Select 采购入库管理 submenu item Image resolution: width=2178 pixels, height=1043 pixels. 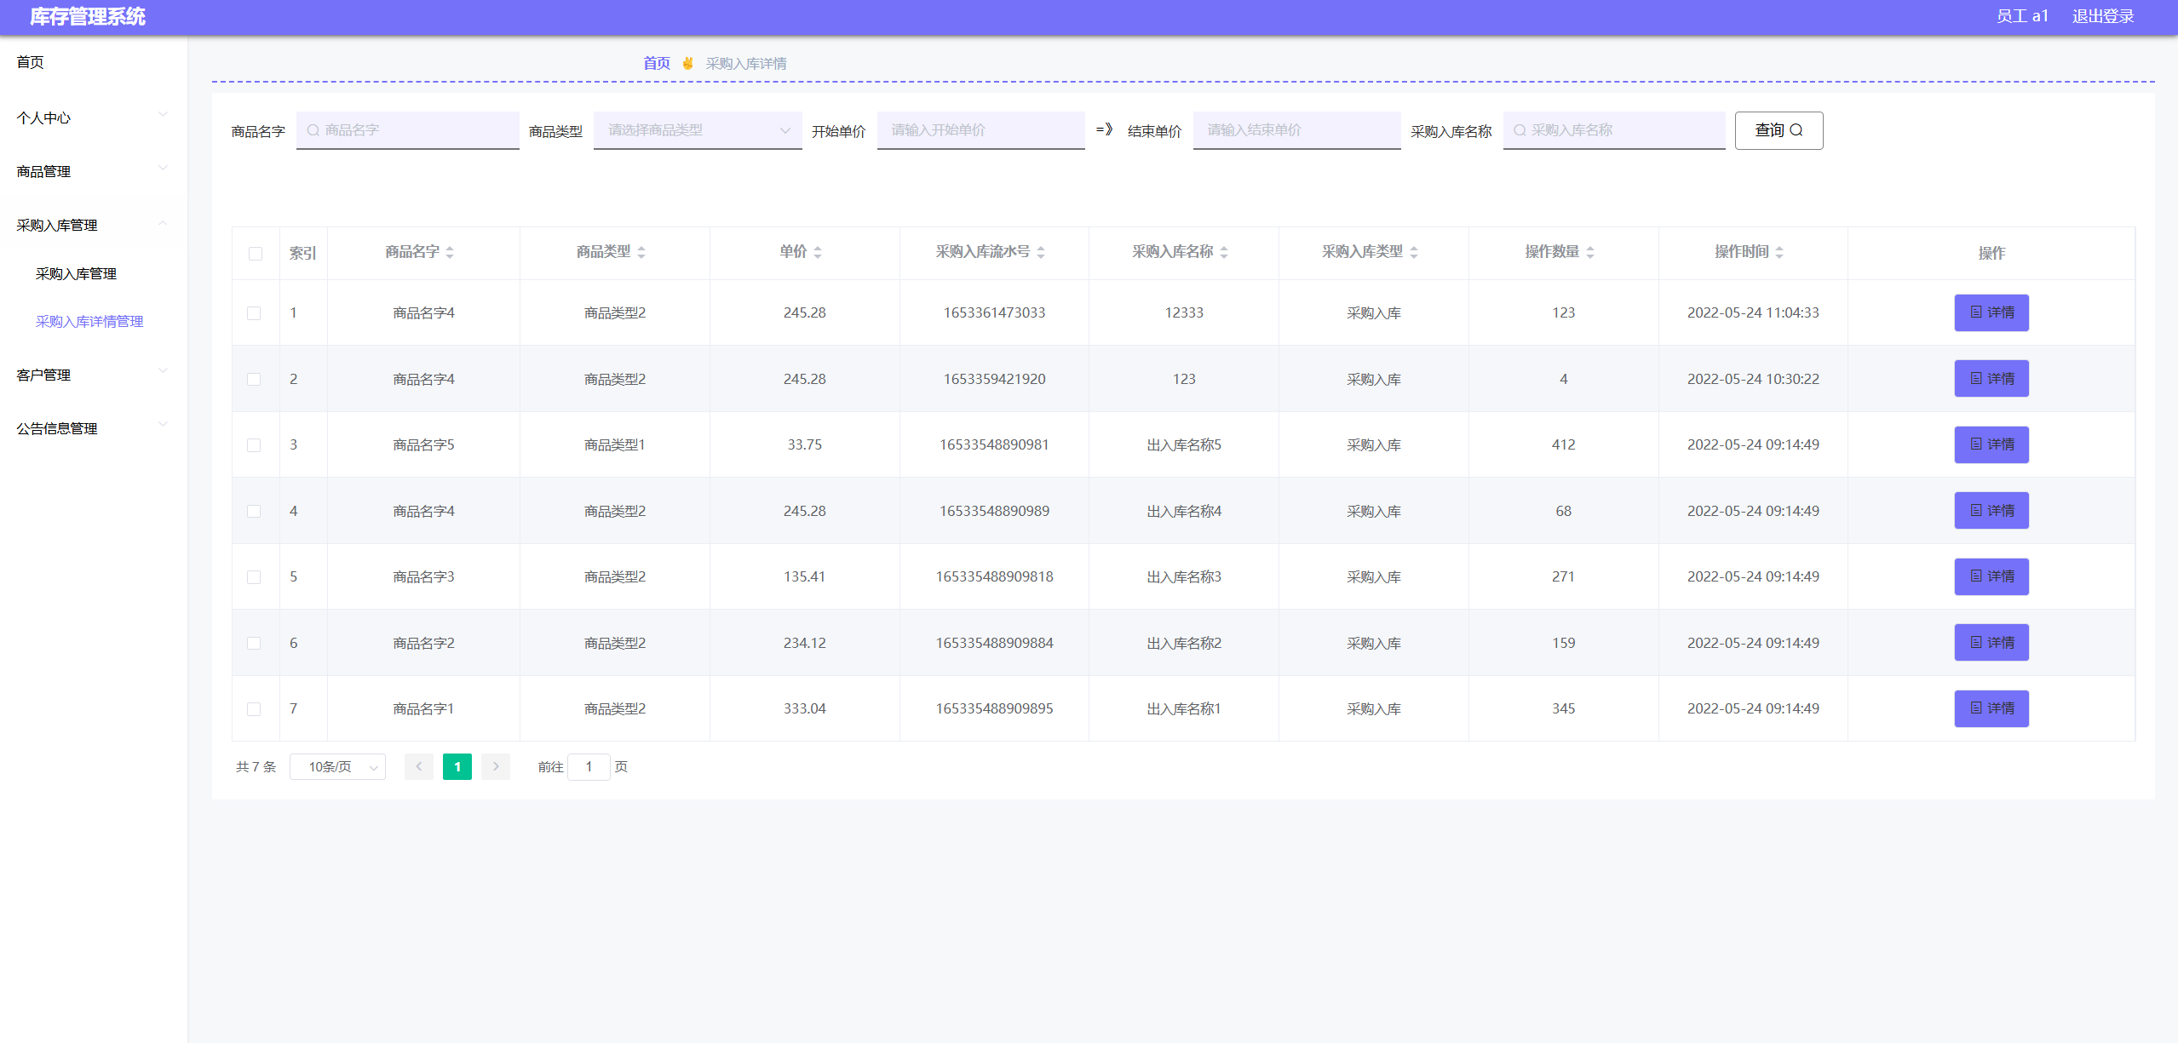pos(76,273)
